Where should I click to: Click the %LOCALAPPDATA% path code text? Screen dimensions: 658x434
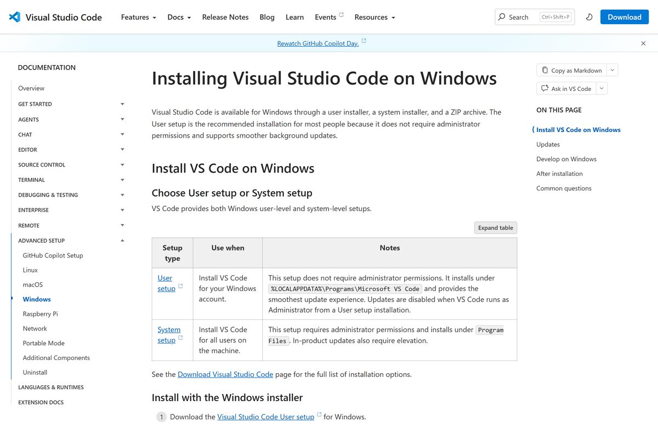point(345,289)
